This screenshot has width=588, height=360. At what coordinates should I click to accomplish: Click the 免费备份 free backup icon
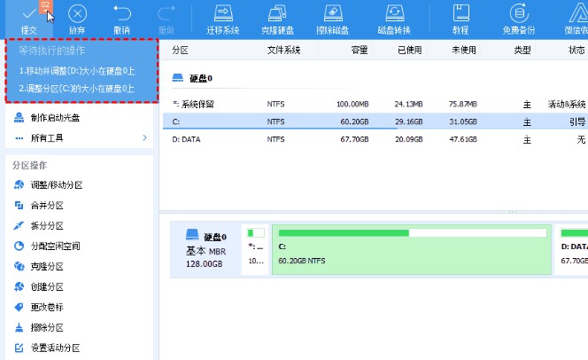click(x=519, y=18)
